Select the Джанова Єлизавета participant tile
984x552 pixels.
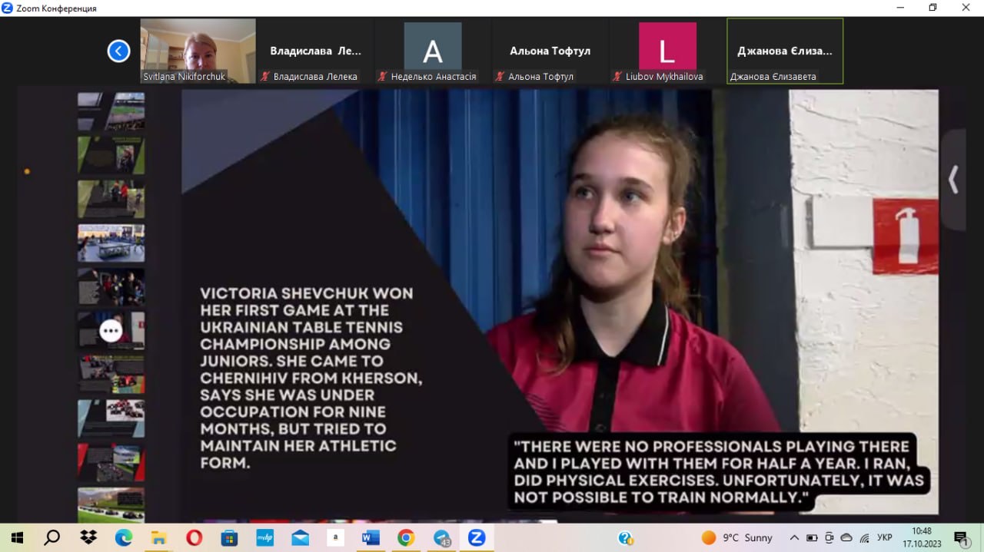[784, 51]
